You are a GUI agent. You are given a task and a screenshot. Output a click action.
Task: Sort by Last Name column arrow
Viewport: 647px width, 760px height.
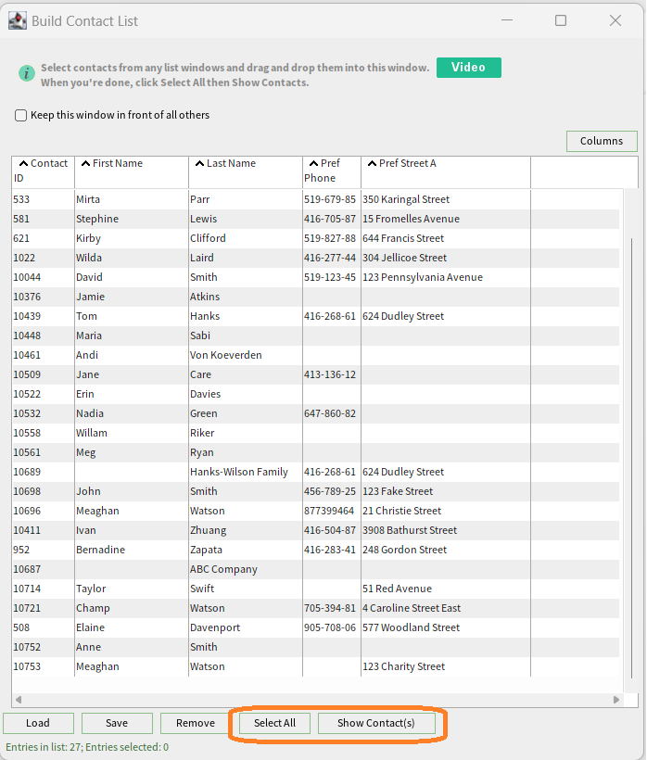pos(199,163)
